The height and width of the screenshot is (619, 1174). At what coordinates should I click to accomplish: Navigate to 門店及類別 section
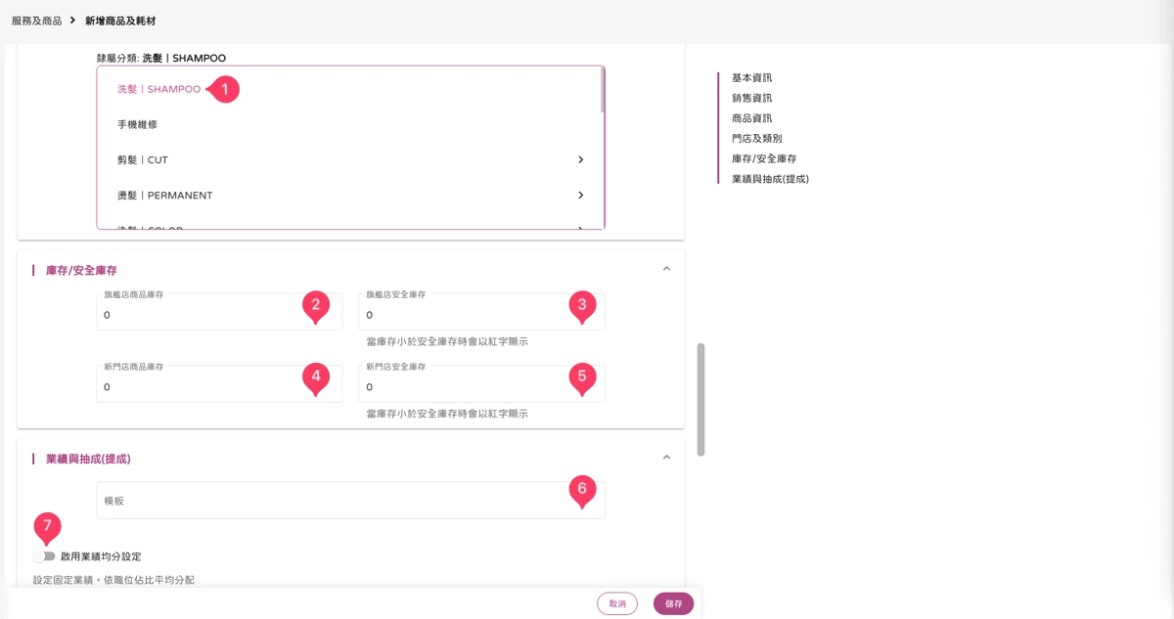click(x=756, y=139)
